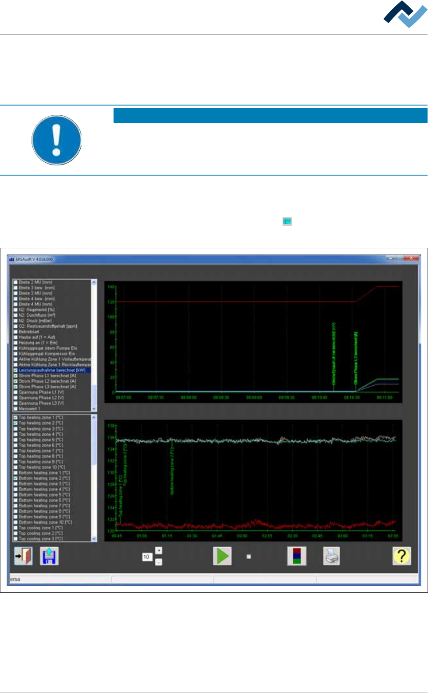Click the 02:00 time label on lower chart

(242, 536)
